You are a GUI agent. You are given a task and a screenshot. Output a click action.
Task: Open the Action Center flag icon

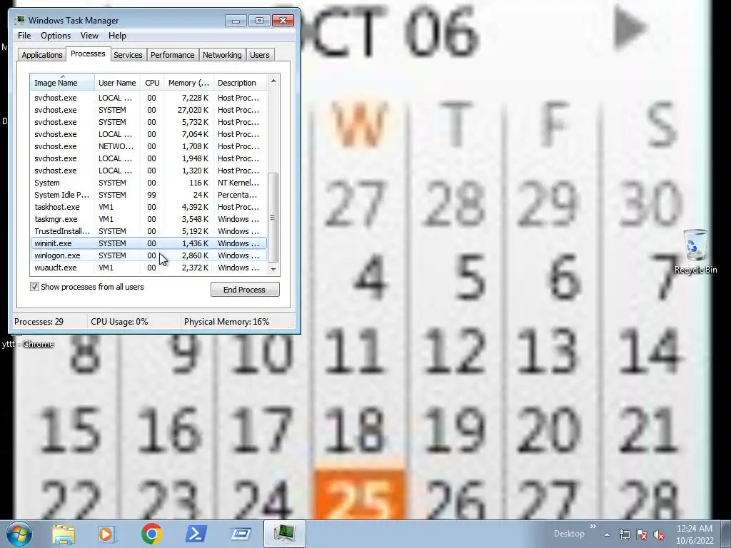point(642,535)
